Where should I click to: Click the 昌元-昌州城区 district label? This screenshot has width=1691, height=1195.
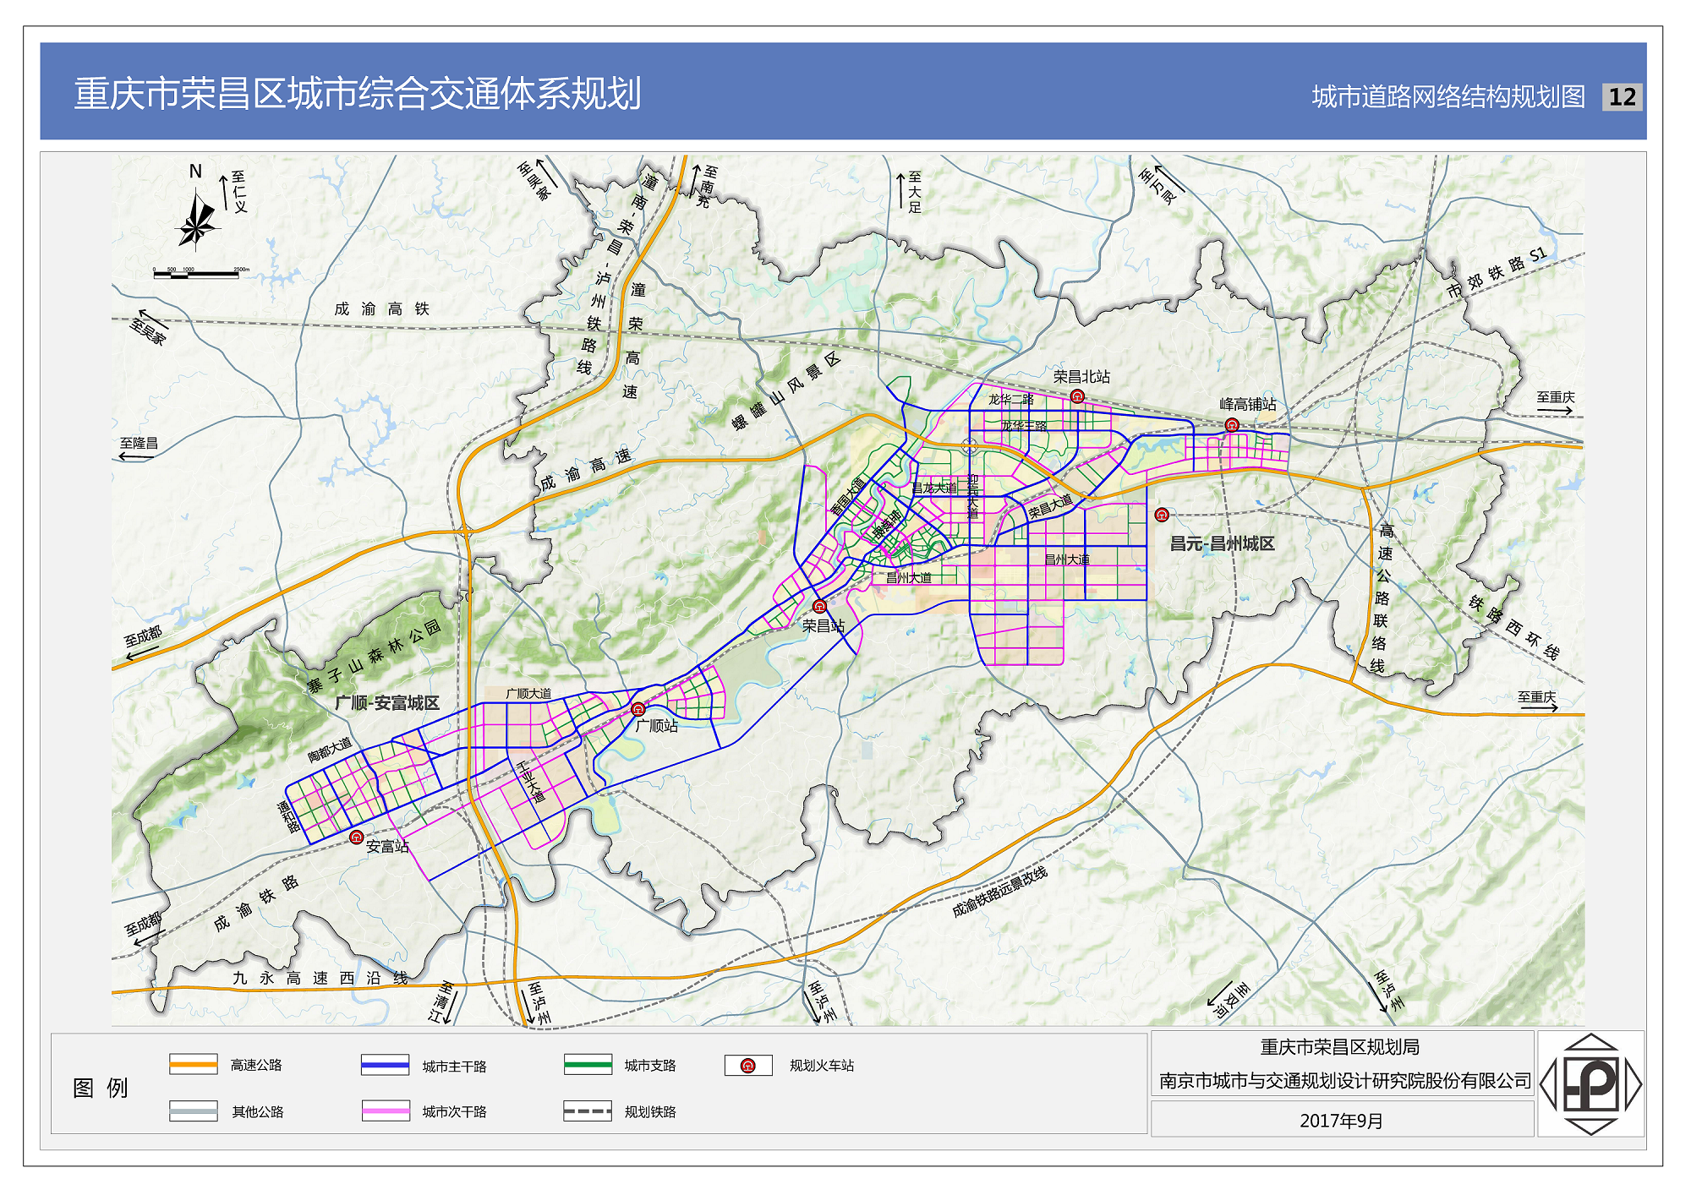[x=1222, y=543]
